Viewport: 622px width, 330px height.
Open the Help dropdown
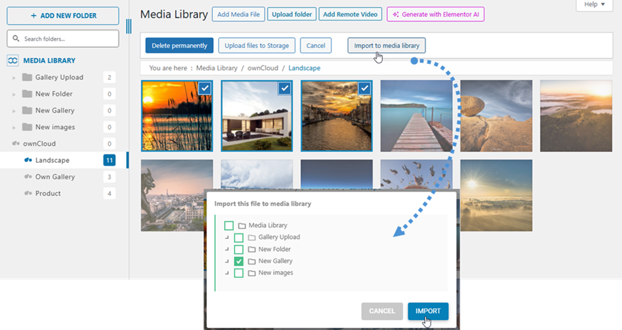(594, 5)
